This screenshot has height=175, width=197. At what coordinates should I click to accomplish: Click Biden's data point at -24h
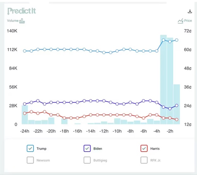tap(25, 104)
